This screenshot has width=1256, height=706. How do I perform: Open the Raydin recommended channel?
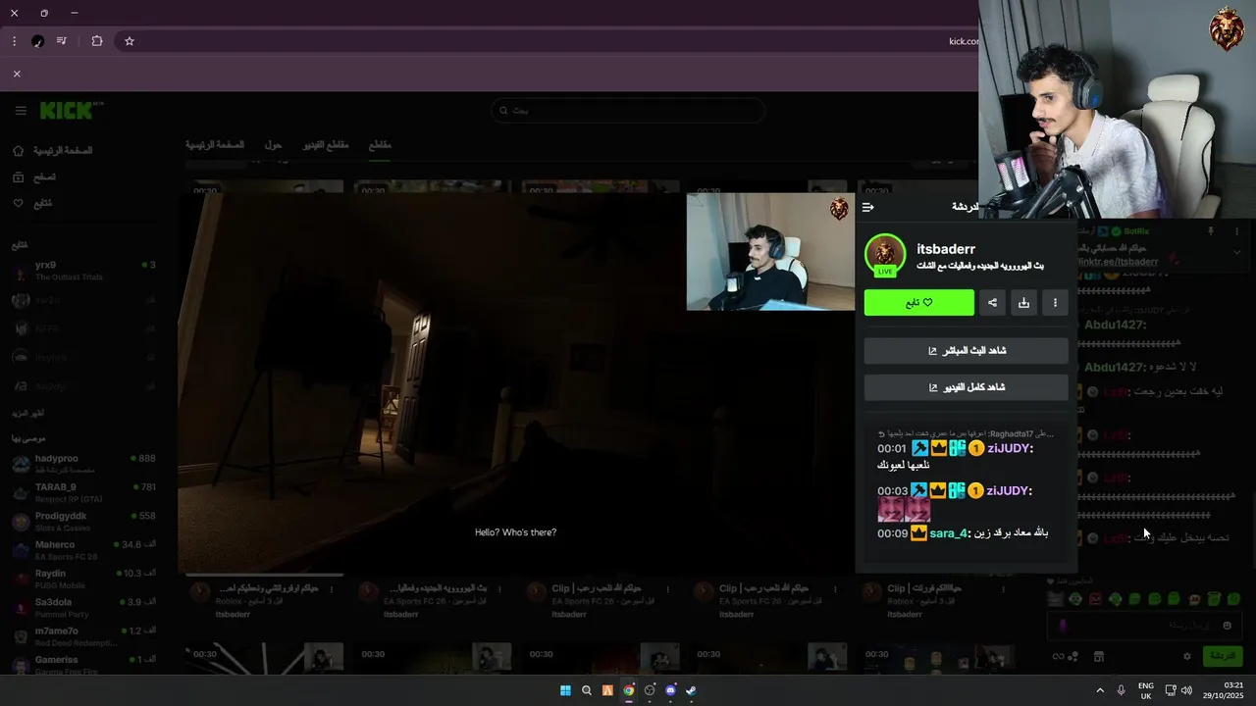[83, 579]
